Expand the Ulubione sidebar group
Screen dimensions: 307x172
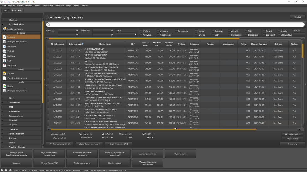coord(13,20)
